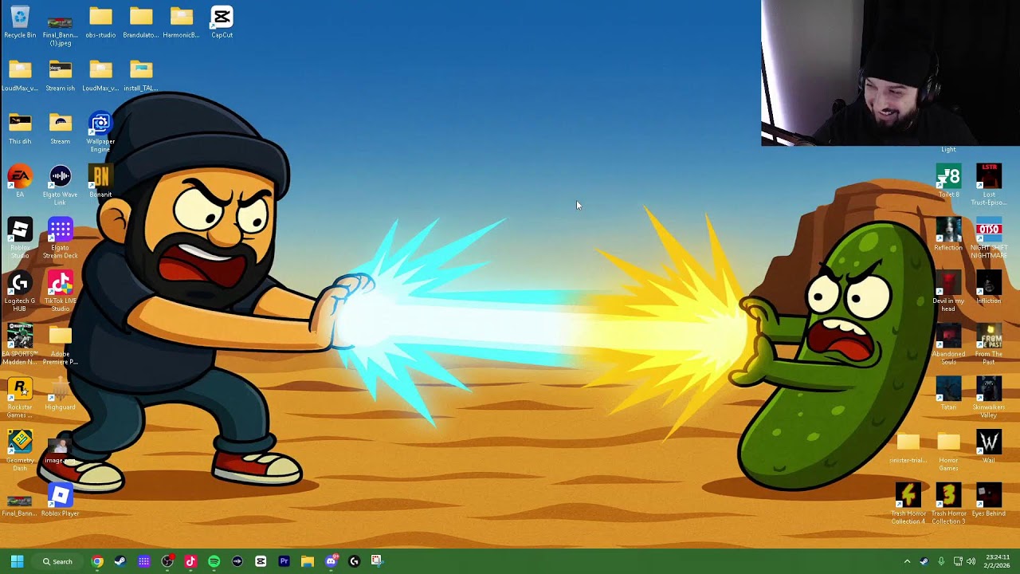
Task: Open the Brandulato folder
Action: (x=141, y=22)
